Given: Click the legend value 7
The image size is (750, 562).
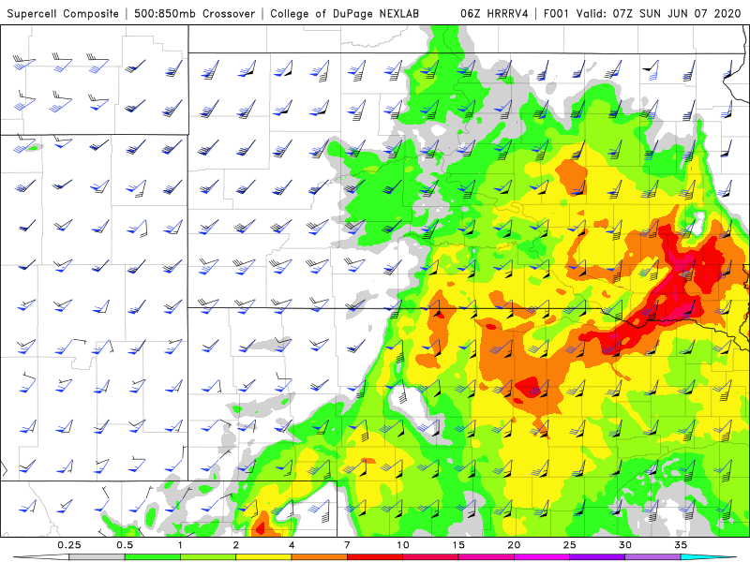Looking at the screenshot, I should (x=347, y=545).
